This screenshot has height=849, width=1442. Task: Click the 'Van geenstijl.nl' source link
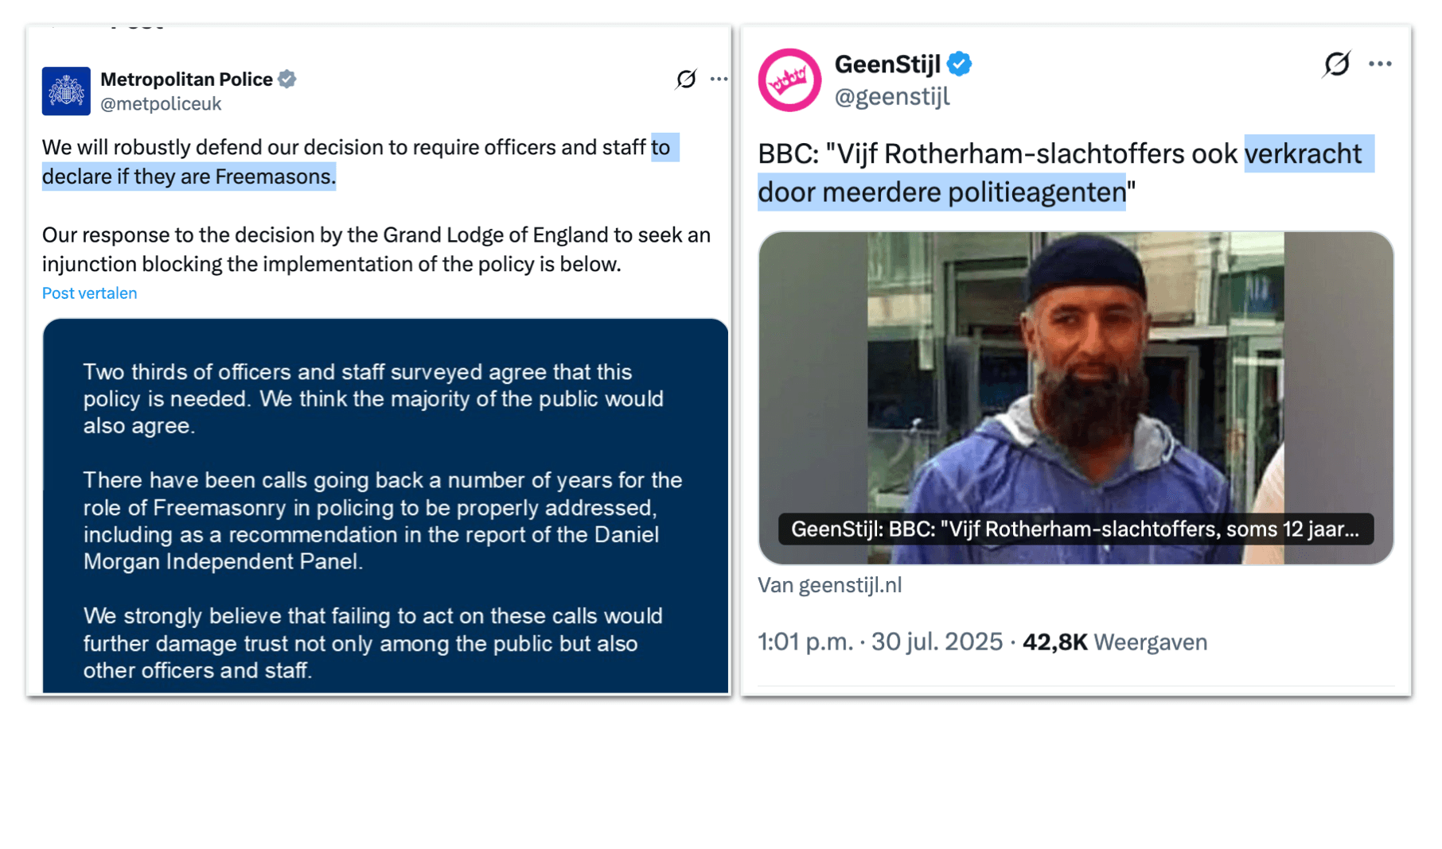point(829,586)
